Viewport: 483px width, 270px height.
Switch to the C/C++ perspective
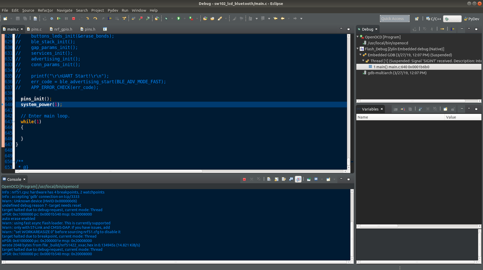tap(434, 19)
